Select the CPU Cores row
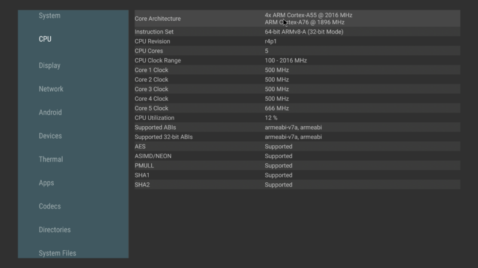The width and height of the screenshot is (478, 268). click(x=297, y=51)
